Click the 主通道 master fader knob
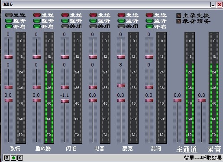The width and height of the screenshot is (223, 162). (178, 100)
